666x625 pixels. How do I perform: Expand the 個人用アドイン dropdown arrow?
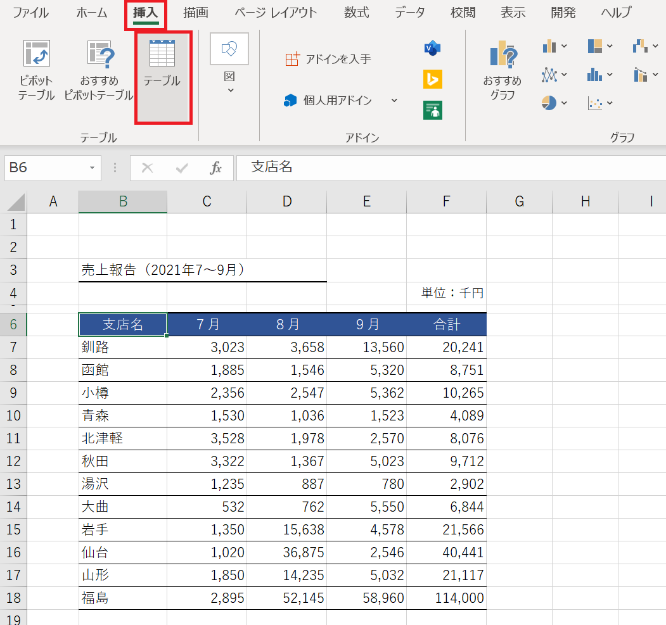coord(394,101)
